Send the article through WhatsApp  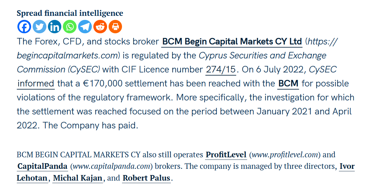(70, 27)
